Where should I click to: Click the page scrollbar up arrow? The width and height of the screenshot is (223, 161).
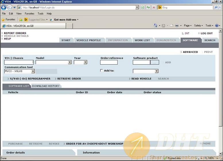pyautogui.click(x=220, y=31)
